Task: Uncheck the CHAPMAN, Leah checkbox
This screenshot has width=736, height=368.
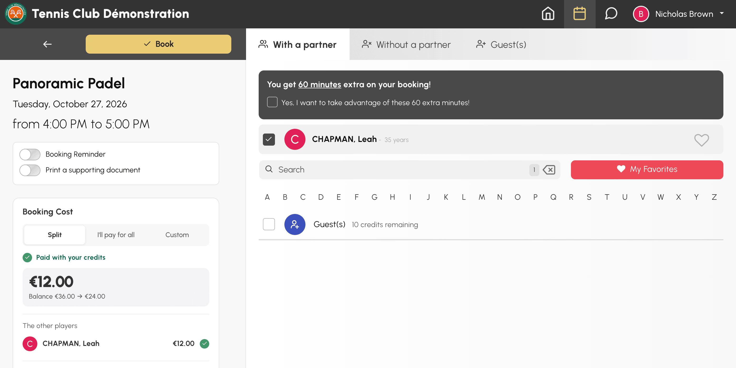Action: 269,139
